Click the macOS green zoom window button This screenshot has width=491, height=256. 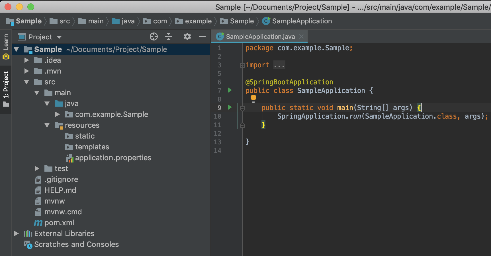30,7
